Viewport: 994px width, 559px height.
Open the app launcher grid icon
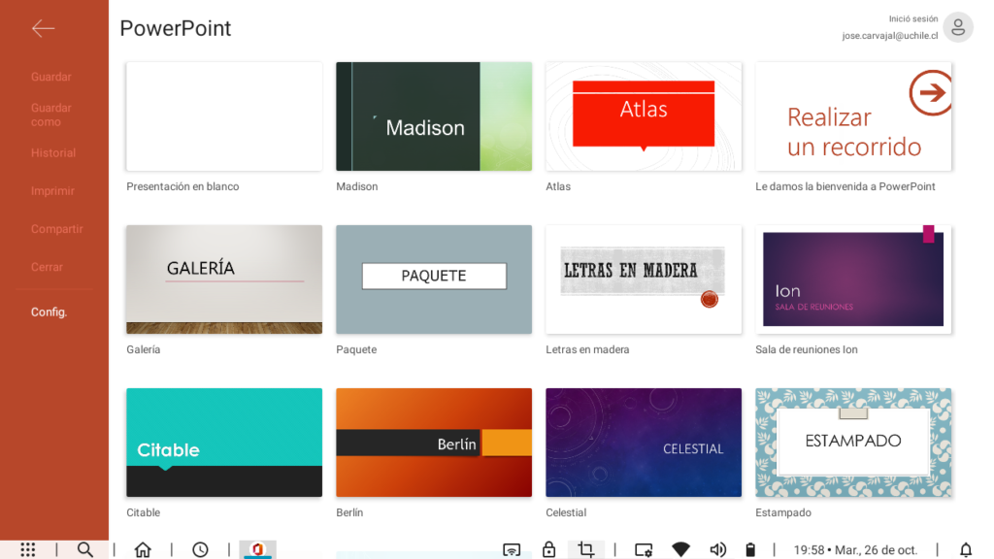click(28, 549)
